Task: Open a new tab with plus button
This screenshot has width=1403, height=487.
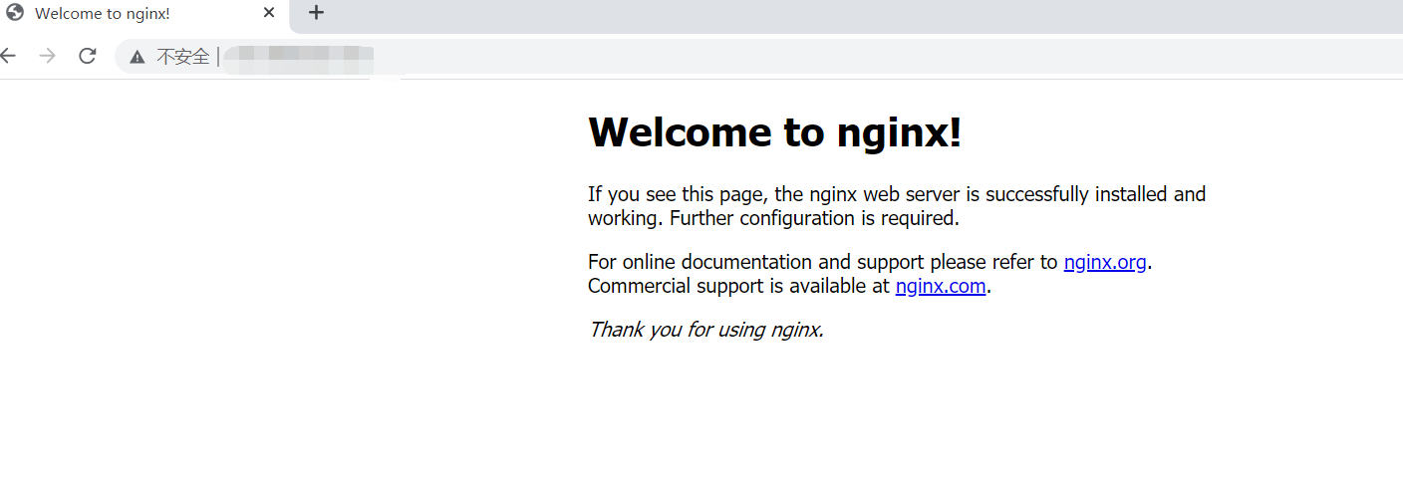Action: coord(316,13)
